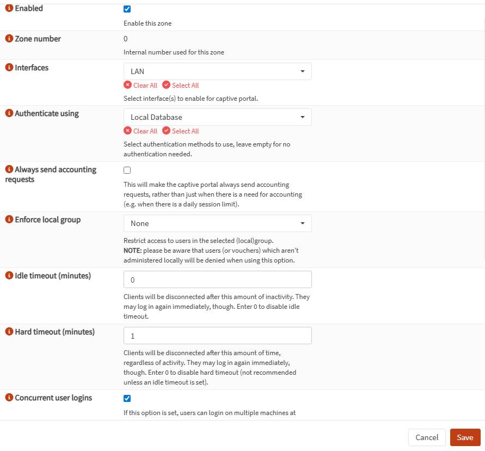Click info icon beside Zone number
The height and width of the screenshot is (451, 485).
pyautogui.click(x=9, y=39)
